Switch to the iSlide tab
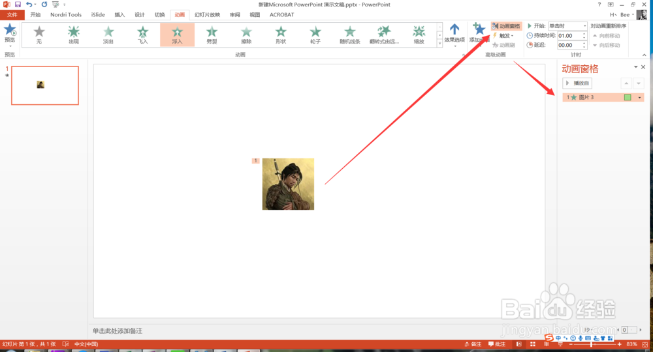653x352 pixels. (99, 15)
